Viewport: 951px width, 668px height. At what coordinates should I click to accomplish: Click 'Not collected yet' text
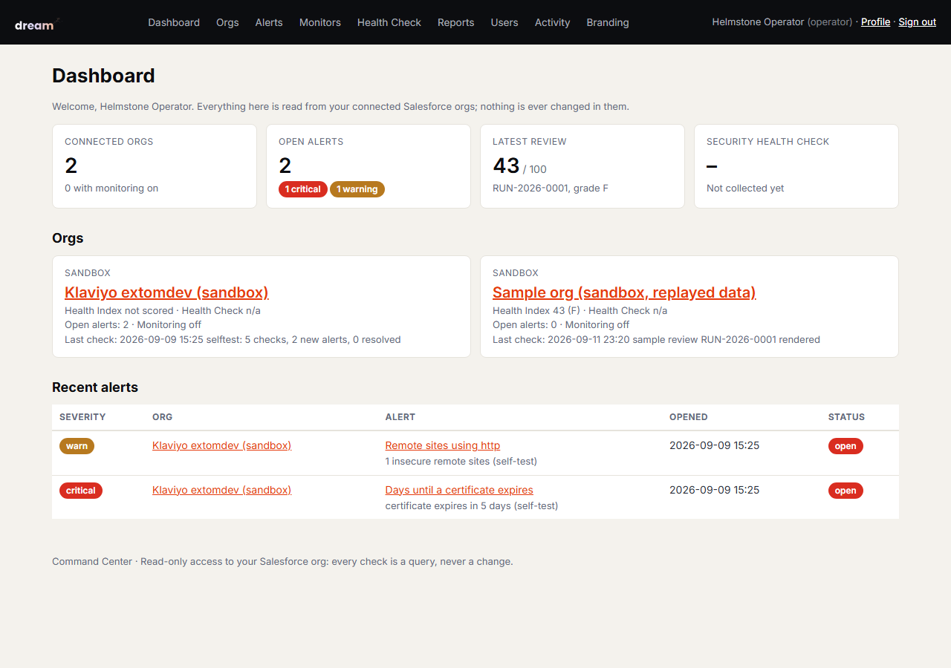745,189
